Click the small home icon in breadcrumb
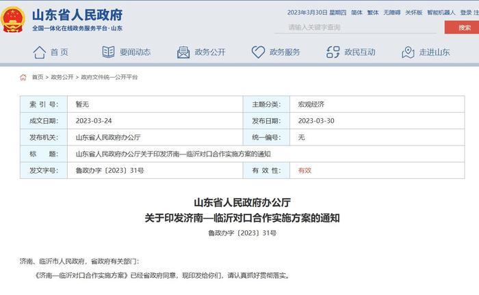The height and width of the screenshot is (295, 479). tap(23, 77)
